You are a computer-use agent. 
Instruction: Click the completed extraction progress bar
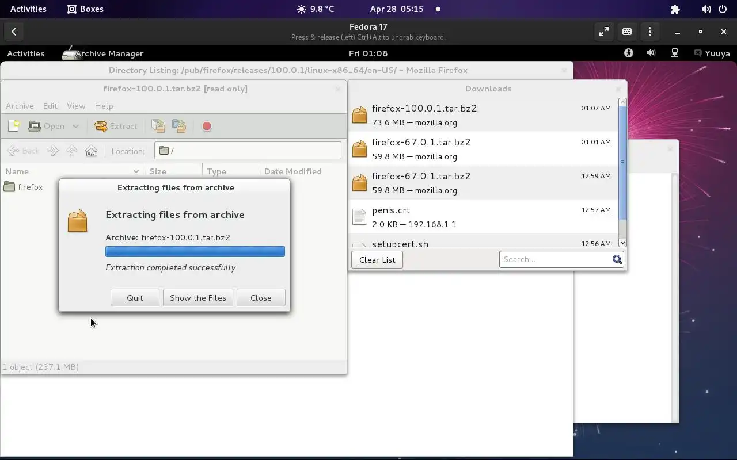click(195, 251)
